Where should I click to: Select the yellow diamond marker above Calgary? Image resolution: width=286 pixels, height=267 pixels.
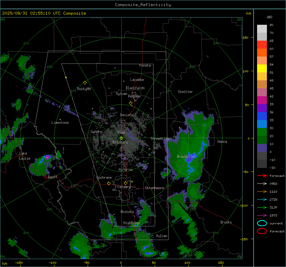[126, 183]
